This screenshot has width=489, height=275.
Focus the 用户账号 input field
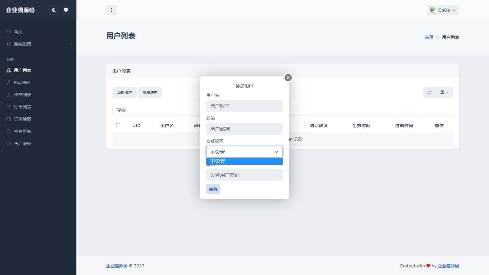pos(244,106)
